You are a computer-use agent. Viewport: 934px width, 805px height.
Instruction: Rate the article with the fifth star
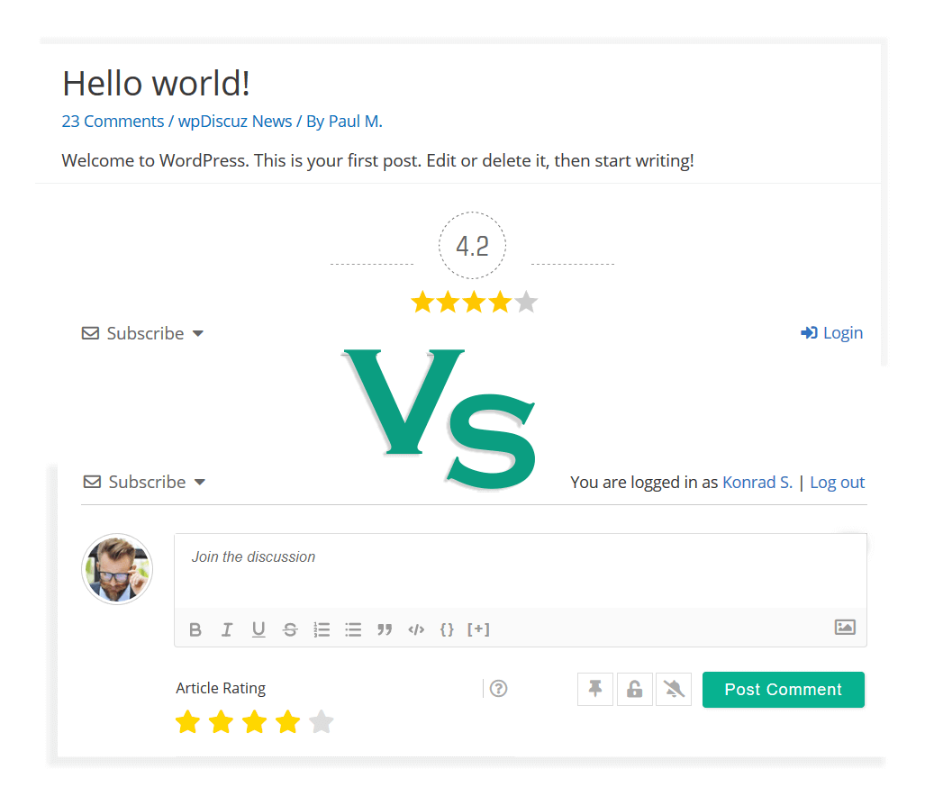[322, 721]
